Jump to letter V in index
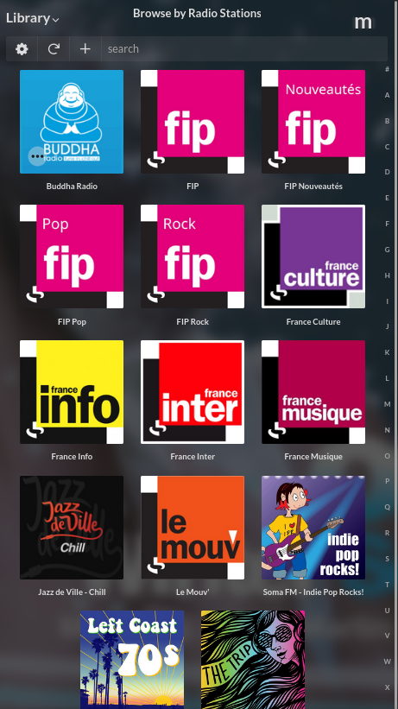This screenshot has height=709, width=398. coord(387,636)
